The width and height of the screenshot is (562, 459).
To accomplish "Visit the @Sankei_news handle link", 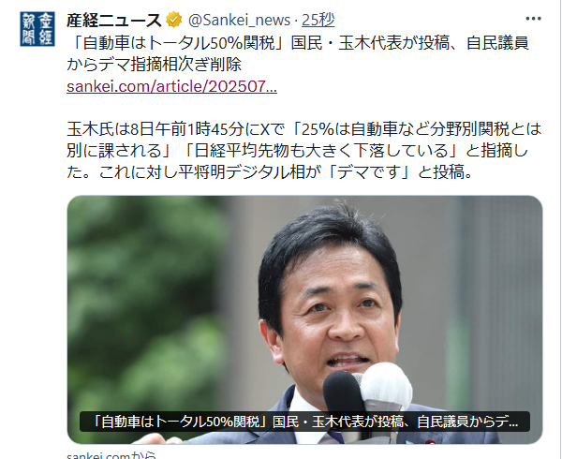I will (x=239, y=20).
